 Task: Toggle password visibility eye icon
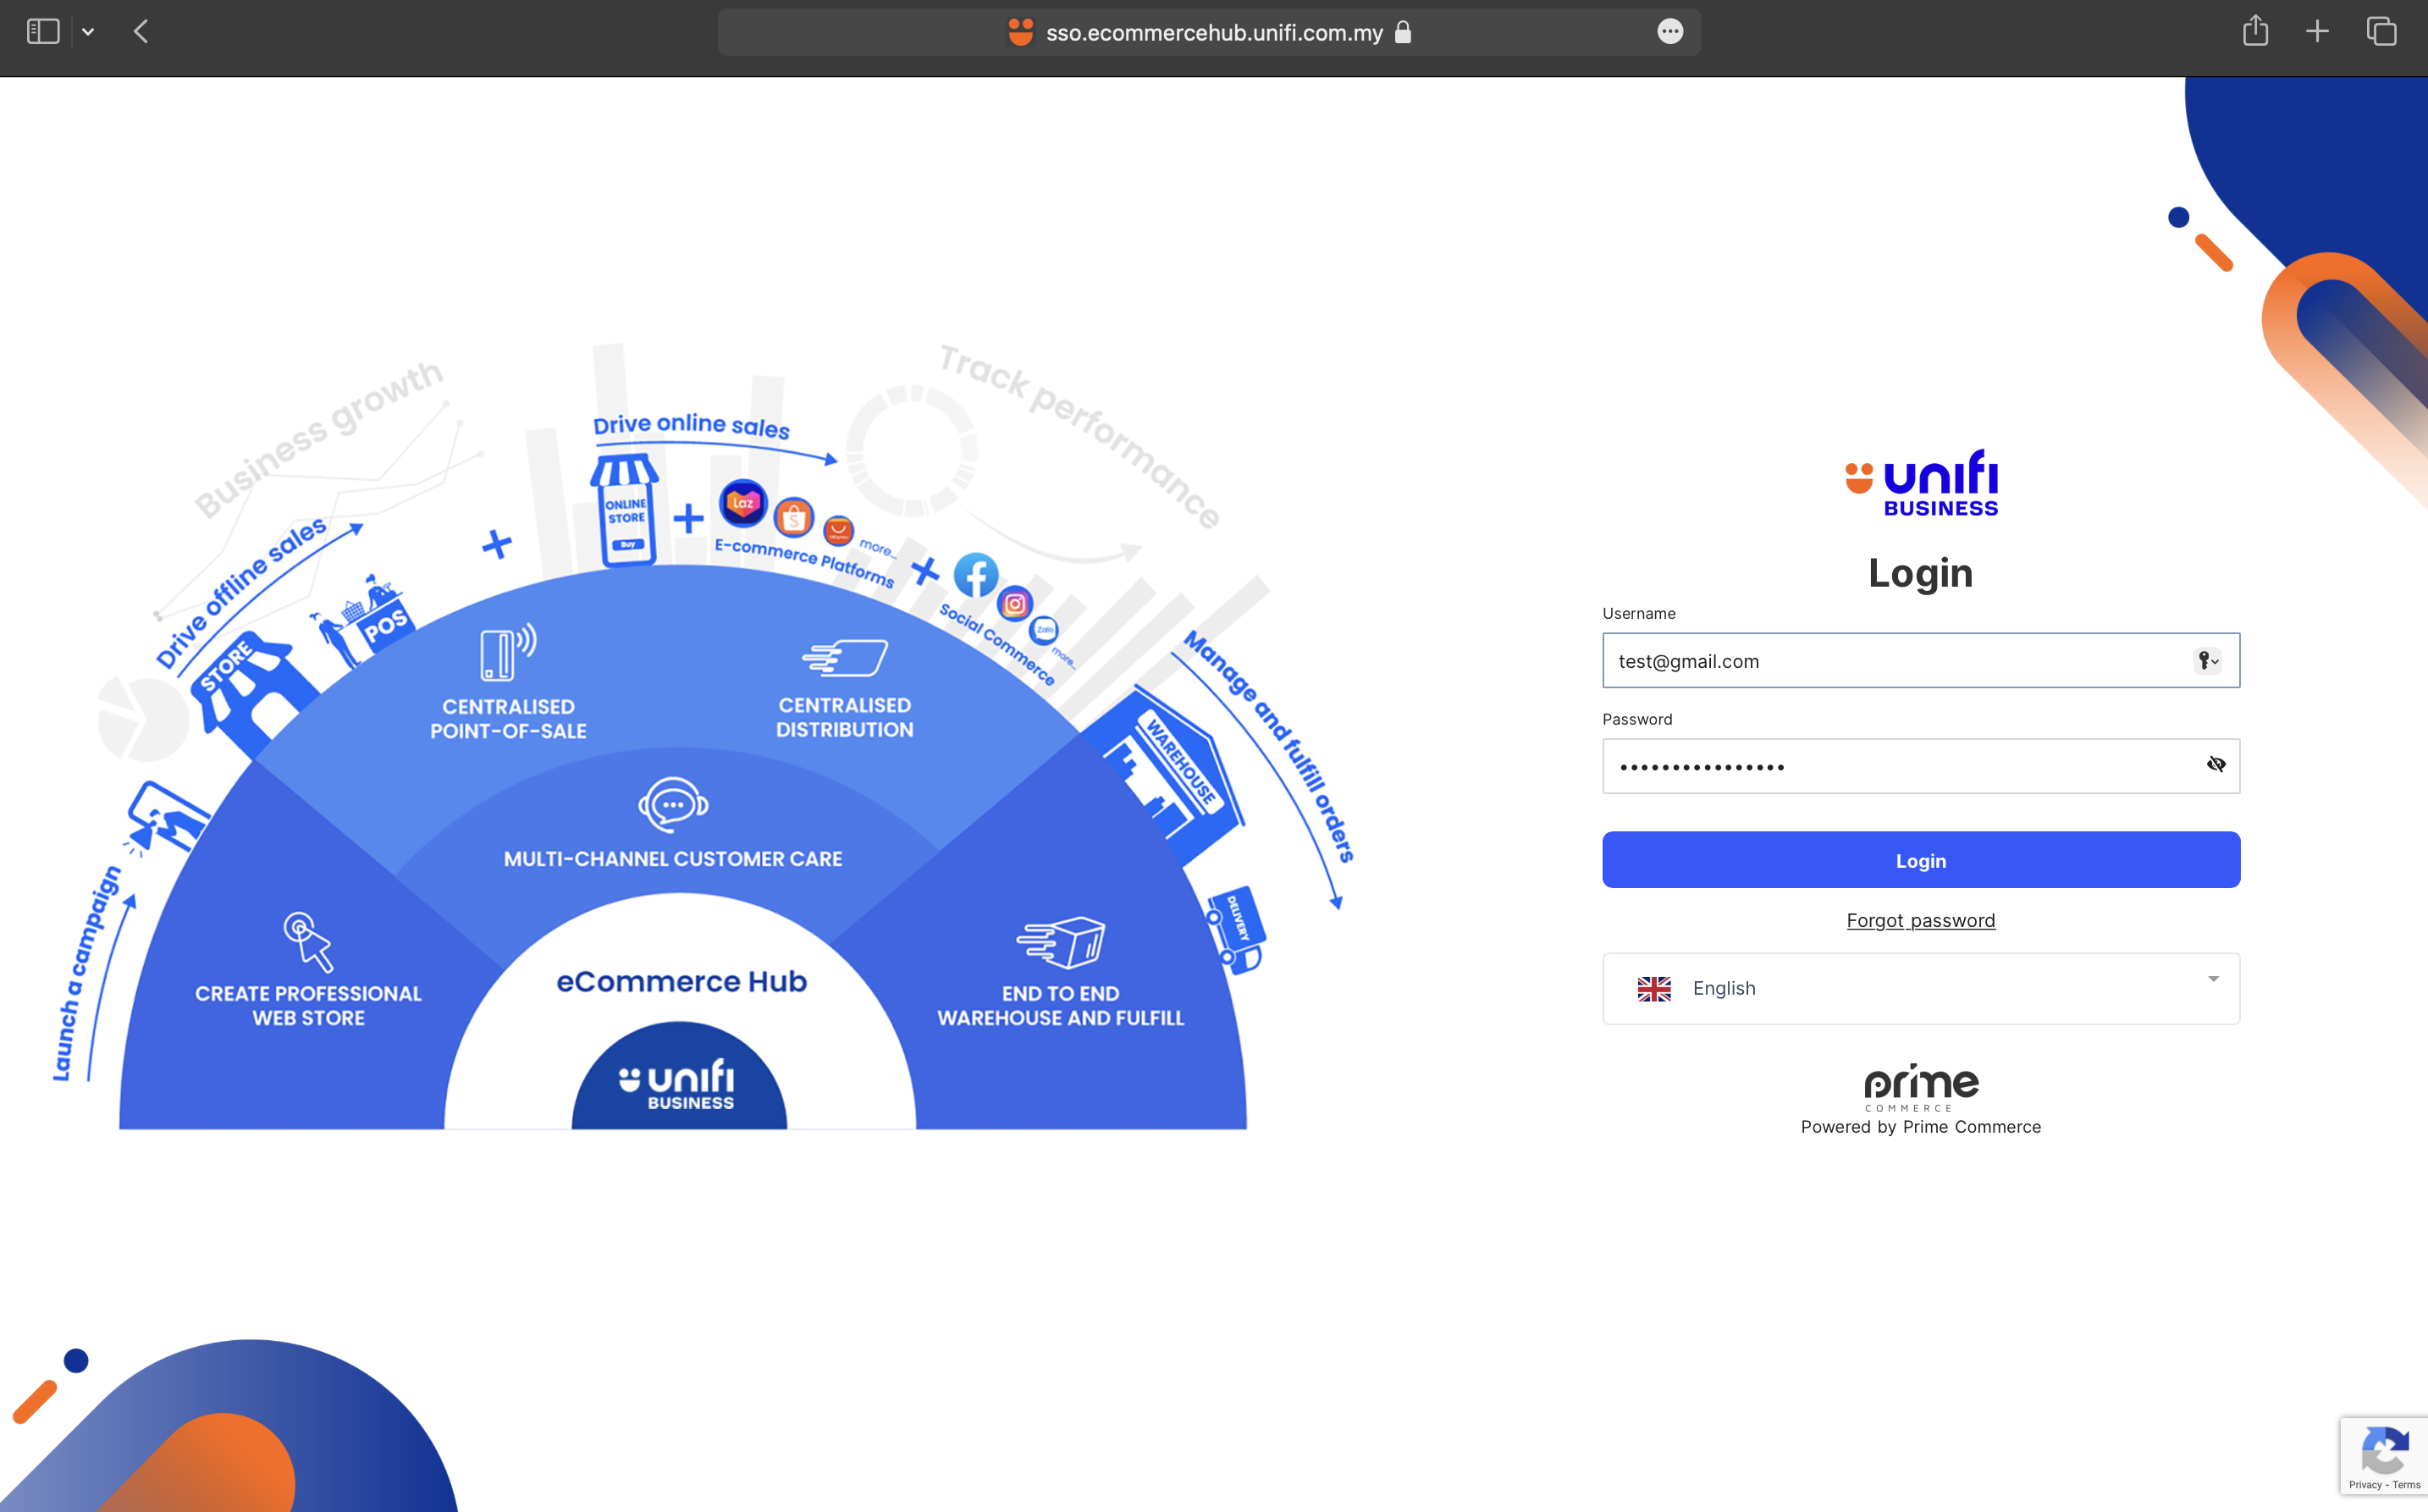coord(2216,765)
